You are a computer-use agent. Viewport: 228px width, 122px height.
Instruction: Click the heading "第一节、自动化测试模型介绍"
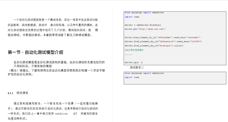click(35, 52)
